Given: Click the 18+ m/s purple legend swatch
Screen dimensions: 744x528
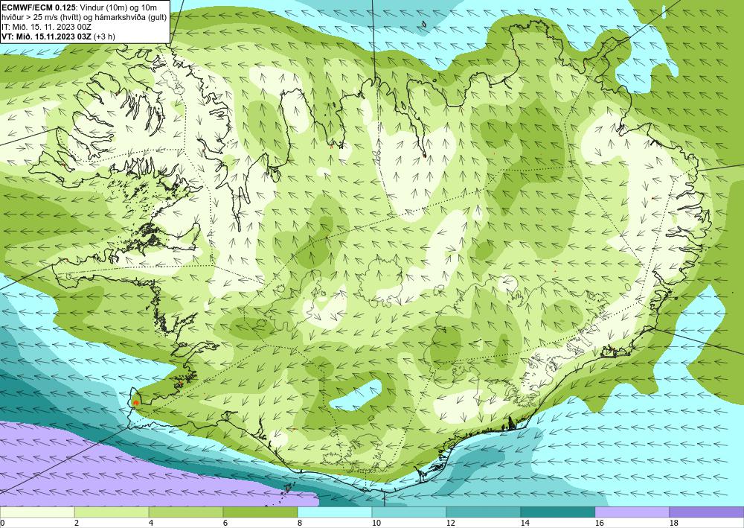Looking at the screenshot, I should 707,512.
